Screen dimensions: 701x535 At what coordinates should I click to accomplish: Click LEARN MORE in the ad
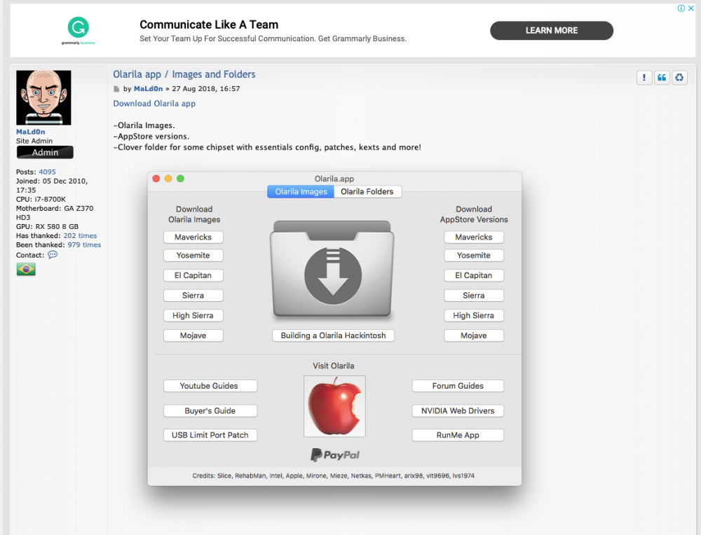click(552, 30)
